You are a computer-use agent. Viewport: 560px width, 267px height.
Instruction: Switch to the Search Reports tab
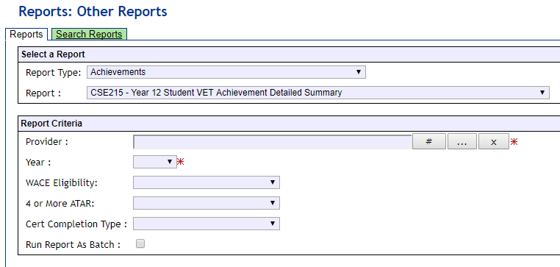coord(89,35)
